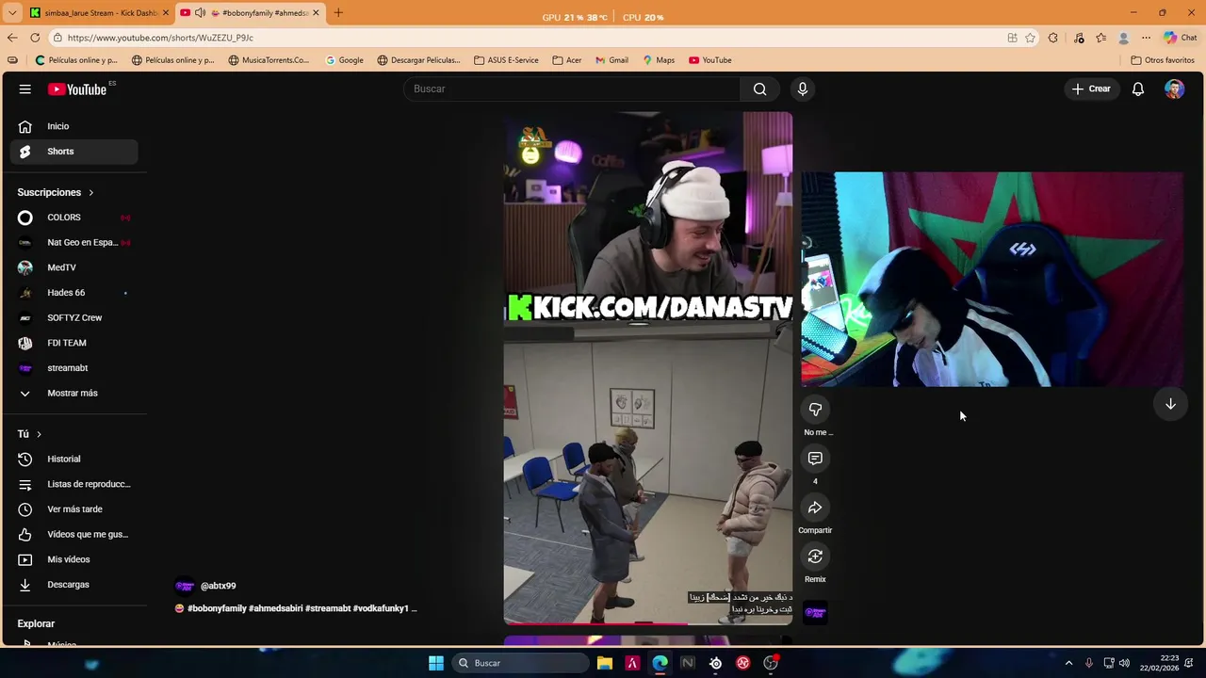The width and height of the screenshot is (1206, 678).
Task: Expand Suscripciones section chevron
Action: pyautogui.click(x=91, y=192)
